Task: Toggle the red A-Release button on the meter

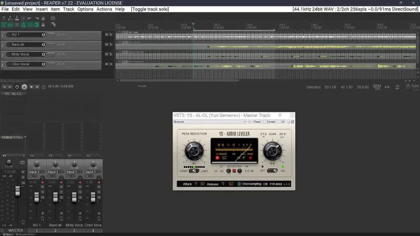Action: [217, 158]
